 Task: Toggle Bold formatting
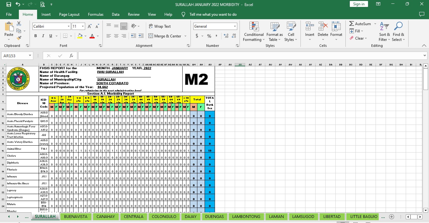[36, 36]
